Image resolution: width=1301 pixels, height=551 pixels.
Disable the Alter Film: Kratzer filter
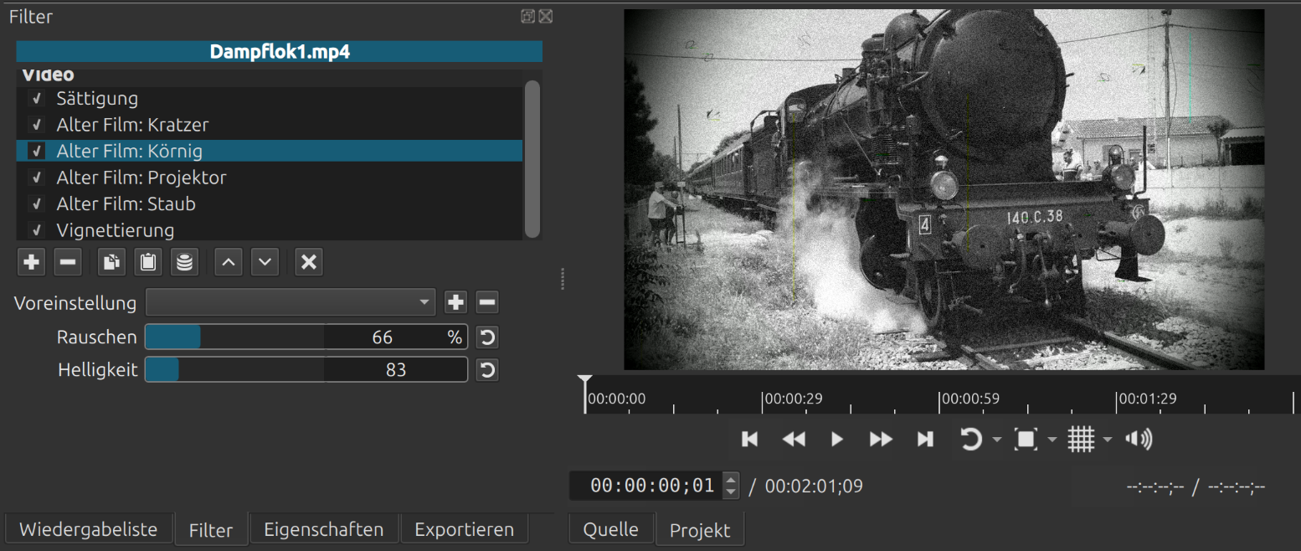pos(37,125)
